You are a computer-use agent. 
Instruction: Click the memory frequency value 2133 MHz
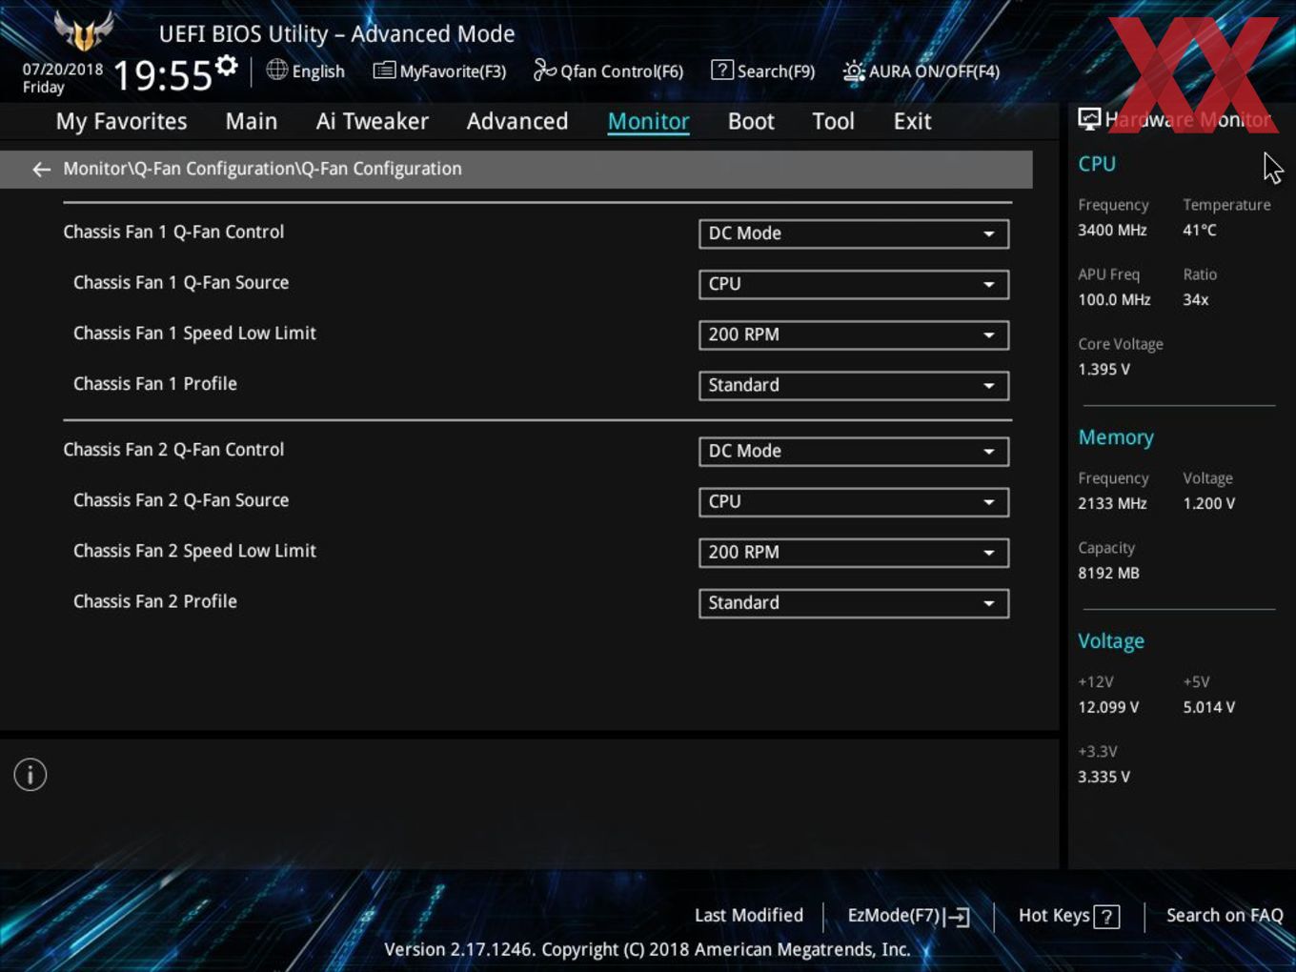pyautogui.click(x=1112, y=504)
